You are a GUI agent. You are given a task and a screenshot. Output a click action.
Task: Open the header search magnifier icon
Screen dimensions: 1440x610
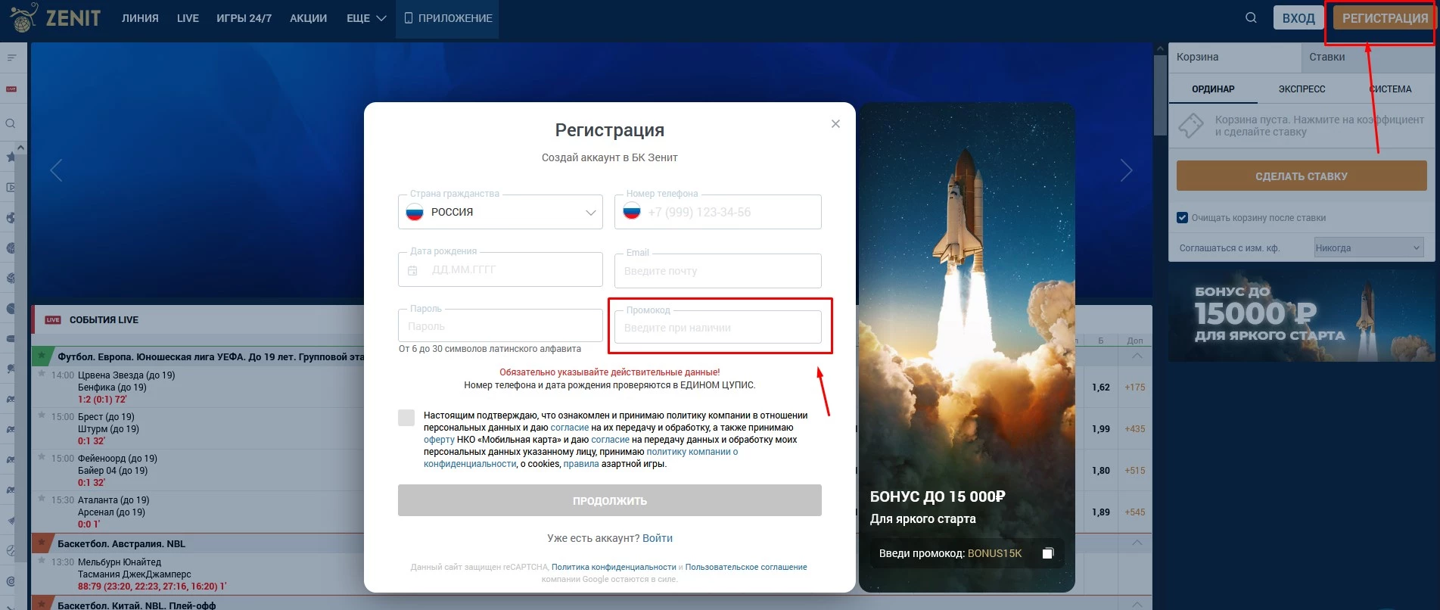pos(1251,17)
